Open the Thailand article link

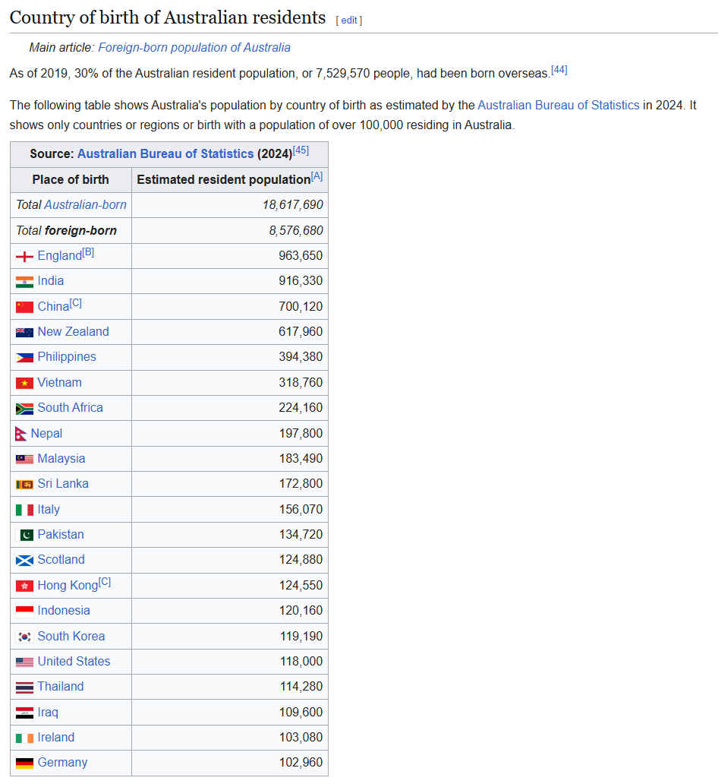click(61, 687)
